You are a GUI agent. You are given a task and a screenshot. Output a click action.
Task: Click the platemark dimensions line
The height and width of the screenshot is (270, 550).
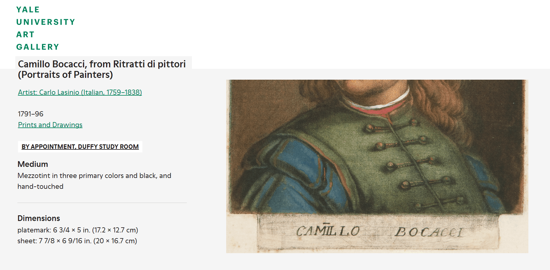pos(77,230)
